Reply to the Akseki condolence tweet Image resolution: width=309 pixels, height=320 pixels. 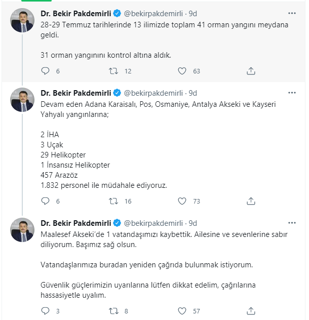pyautogui.click(x=46, y=311)
